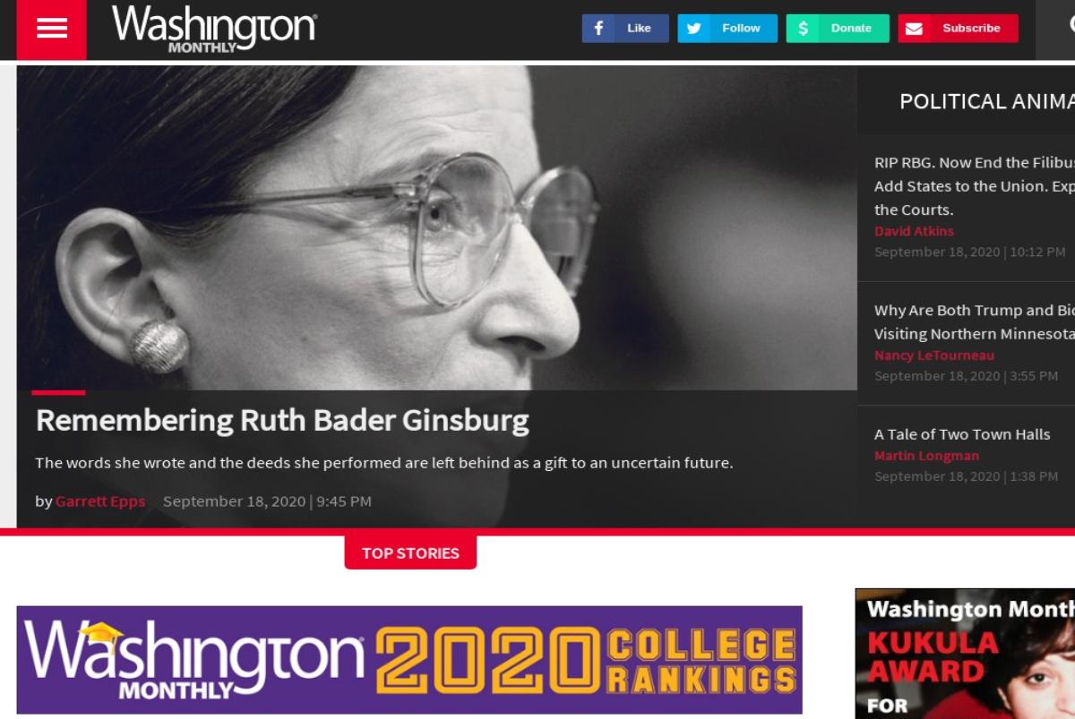Open RIP RBG filibuster article
This screenshot has width=1075, height=719.
pos(975,186)
